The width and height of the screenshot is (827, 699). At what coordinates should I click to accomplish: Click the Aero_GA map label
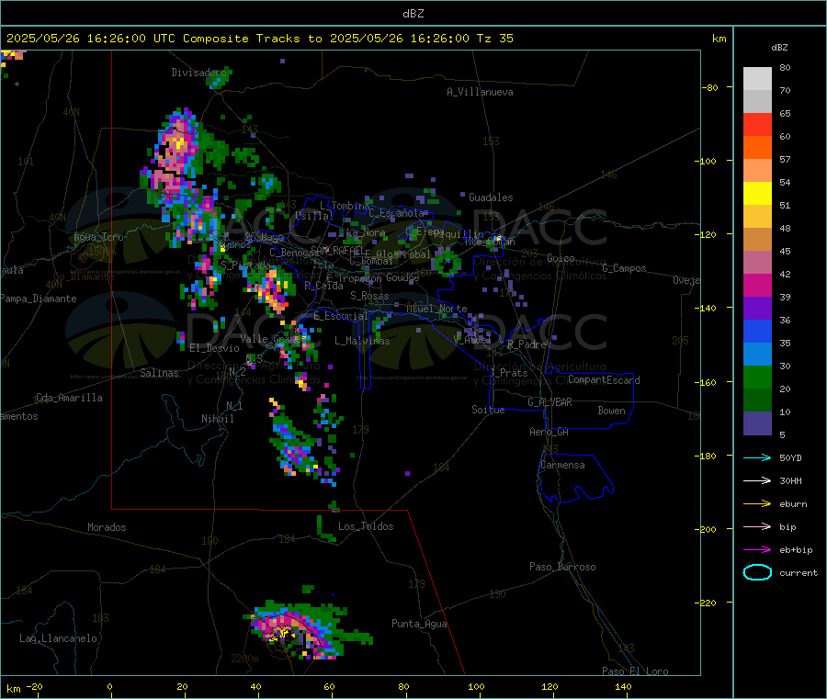(549, 432)
